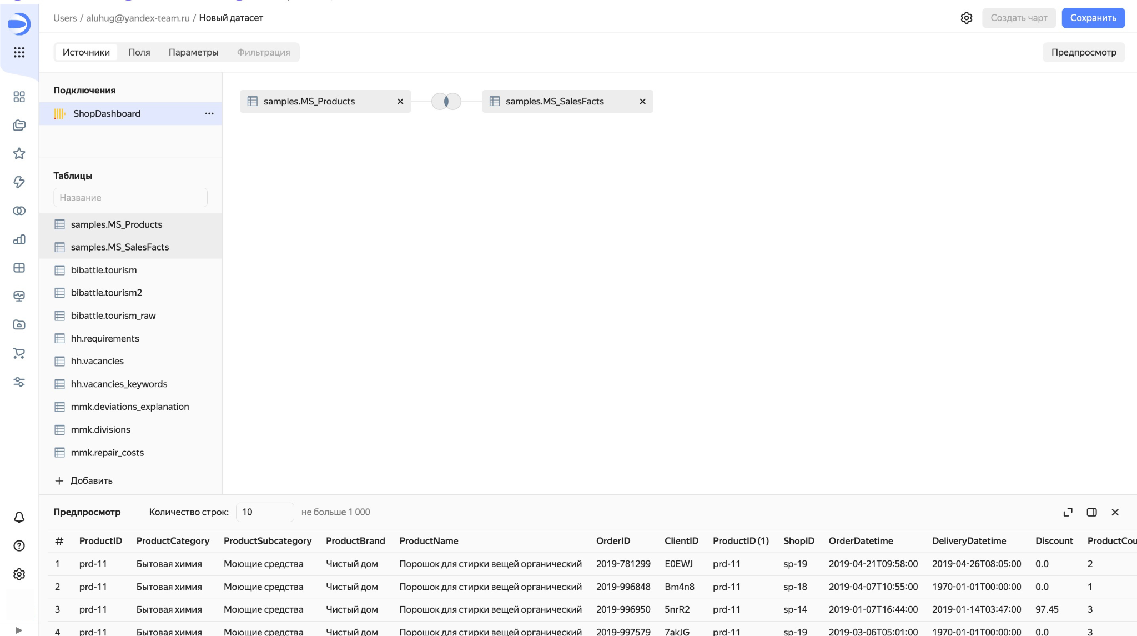Click the table name search field

(130, 197)
